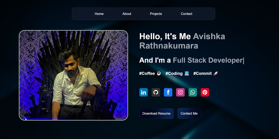Click the Pinterest social icon

tap(205, 92)
